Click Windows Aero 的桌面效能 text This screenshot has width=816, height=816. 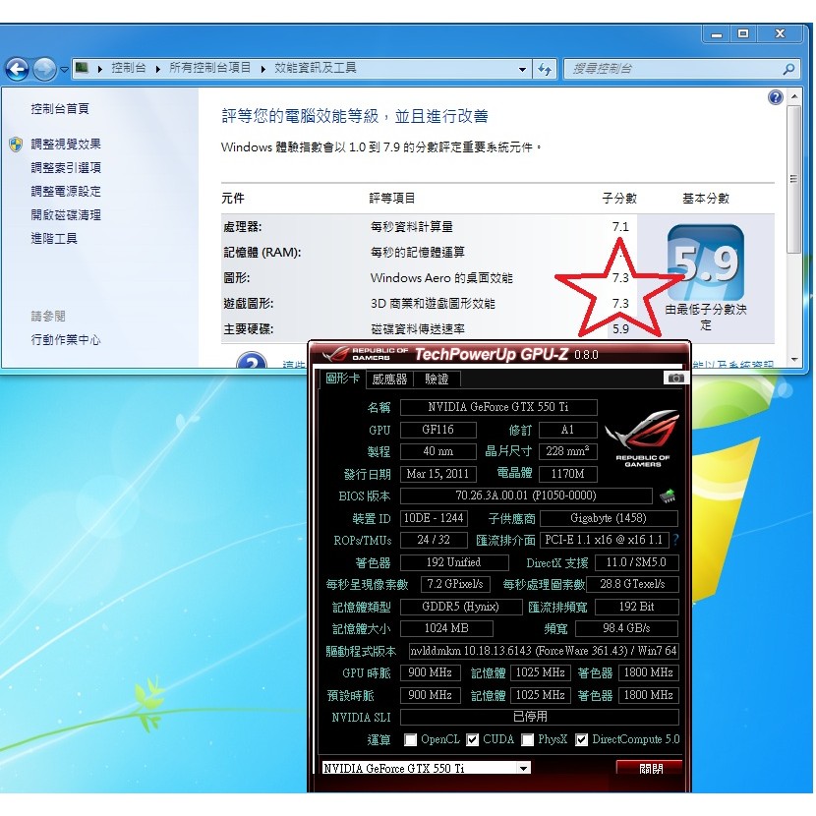tap(441, 278)
